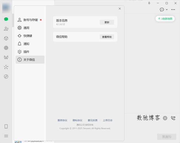This screenshot has width=180, height=143.
Task: Expand the dropdown arrow beside chat bubble
Action: (167, 9)
